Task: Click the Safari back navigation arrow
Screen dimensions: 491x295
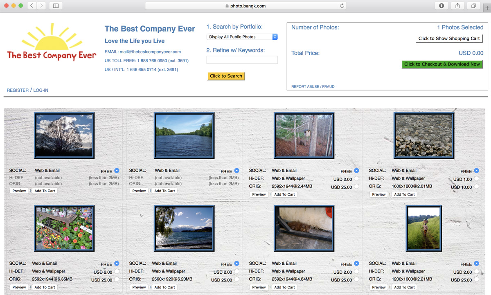Action: tap(32, 6)
